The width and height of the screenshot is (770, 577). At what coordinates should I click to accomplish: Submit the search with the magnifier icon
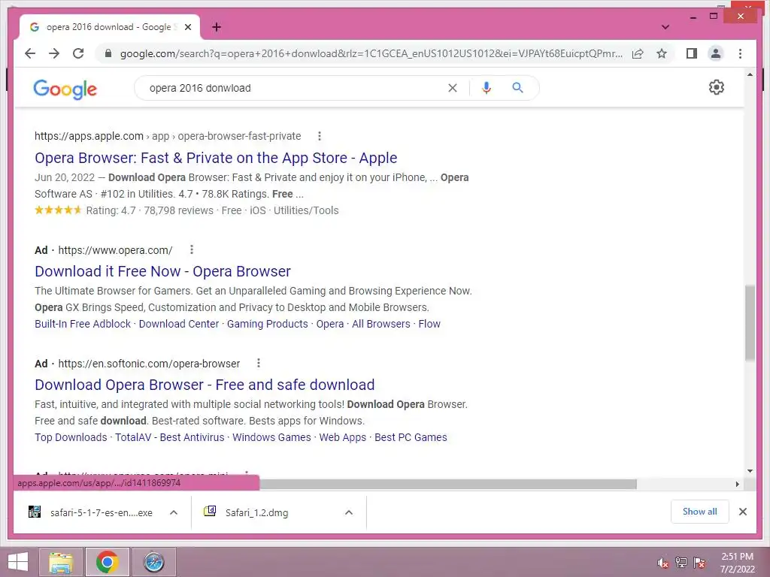pyautogui.click(x=517, y=88)
